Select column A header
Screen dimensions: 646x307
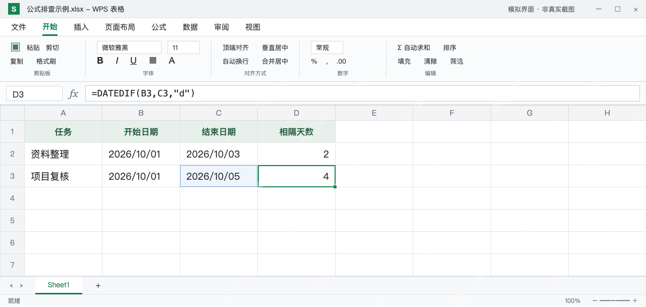(x=64, y=113)
